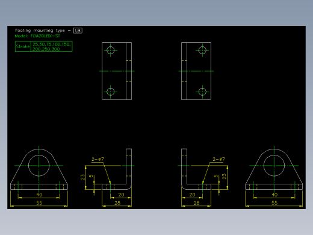
Task: Select the '20' dimension beneath right L-bracket
Action: click(x=192, y=195)
